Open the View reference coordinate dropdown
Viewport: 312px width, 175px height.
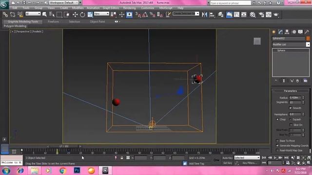coord(101,14)
